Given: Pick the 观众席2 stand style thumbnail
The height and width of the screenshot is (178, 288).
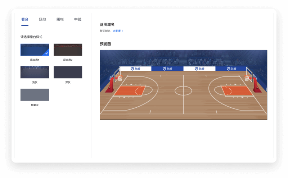Looking at the screenshot, I should pyautogui.click(x=68, y=50).
